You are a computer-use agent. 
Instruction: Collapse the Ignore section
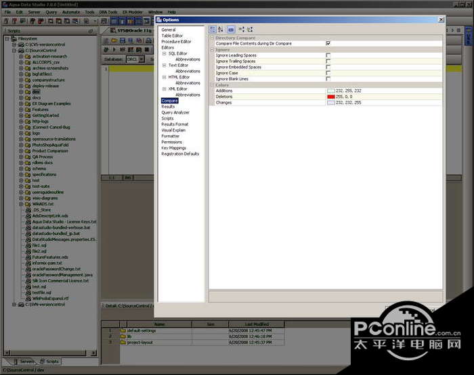click(x=212, y=50)
